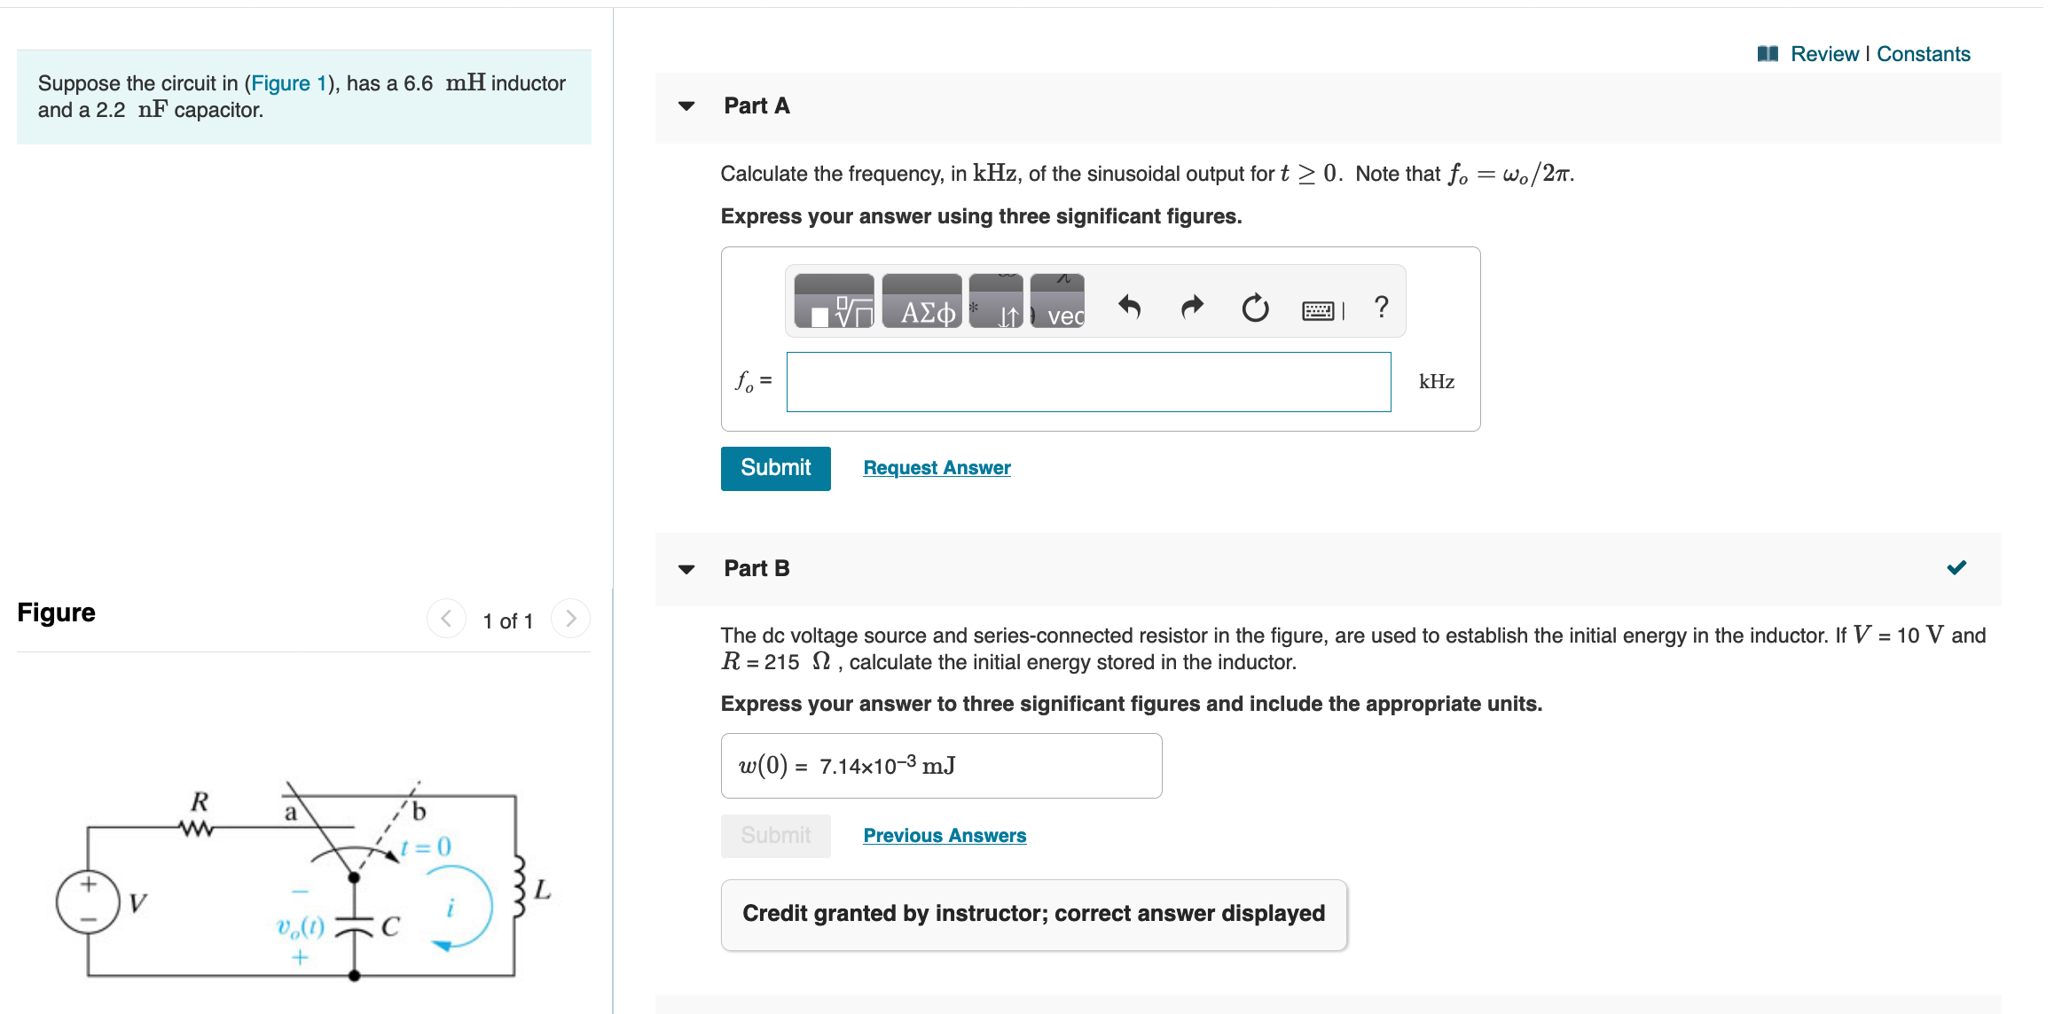Collapse the Part A section

tap(686, 105)
